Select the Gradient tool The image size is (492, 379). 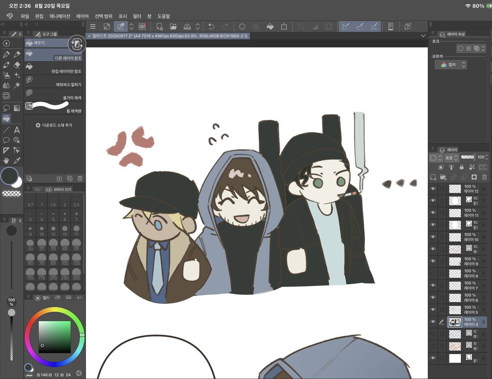coord(17,108)
